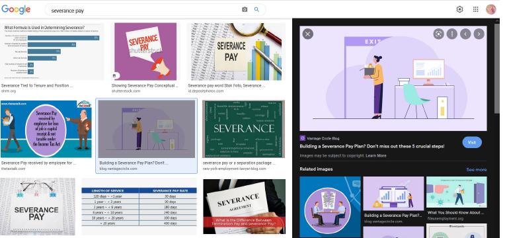Screen dimensions: 509x238
Task: Click the Visit button
Action: pos(472,143)
